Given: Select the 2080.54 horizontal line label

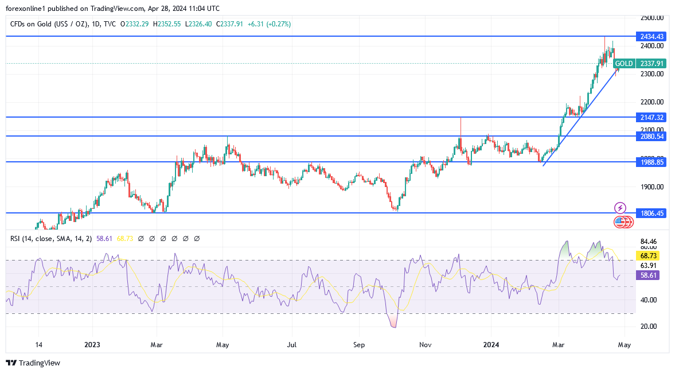Looking at the screenshot, I should [x=651, y=136].
